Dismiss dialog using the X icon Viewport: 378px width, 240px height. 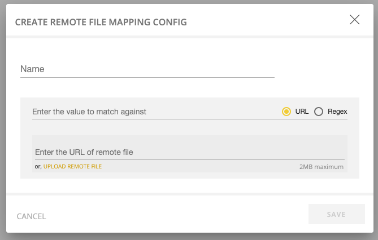[355, 20]
